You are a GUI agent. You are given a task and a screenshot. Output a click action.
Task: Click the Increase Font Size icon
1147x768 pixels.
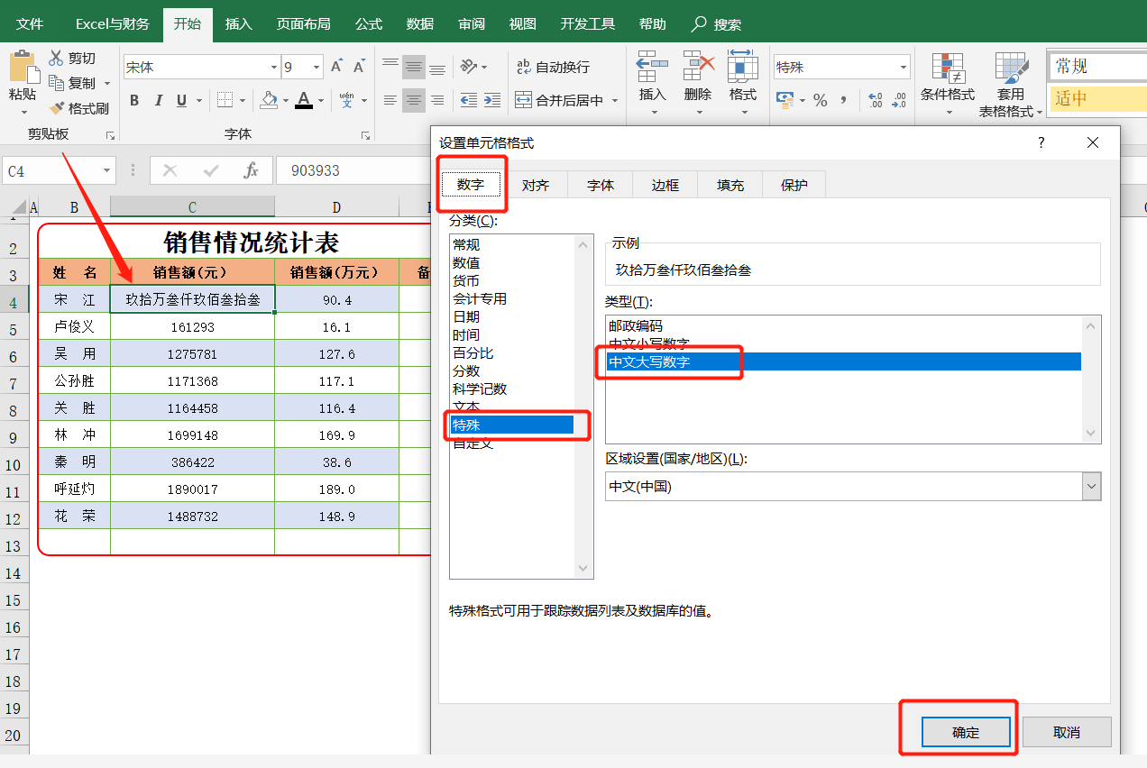point(336,67)
